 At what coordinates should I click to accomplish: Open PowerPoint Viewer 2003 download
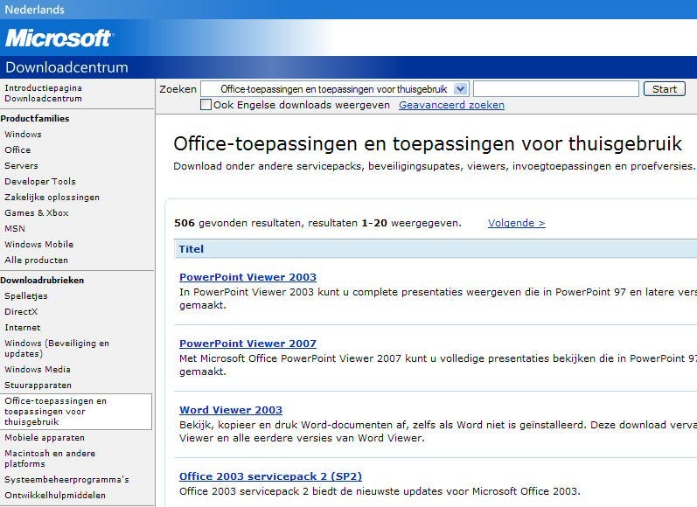[x=247, y=277]
